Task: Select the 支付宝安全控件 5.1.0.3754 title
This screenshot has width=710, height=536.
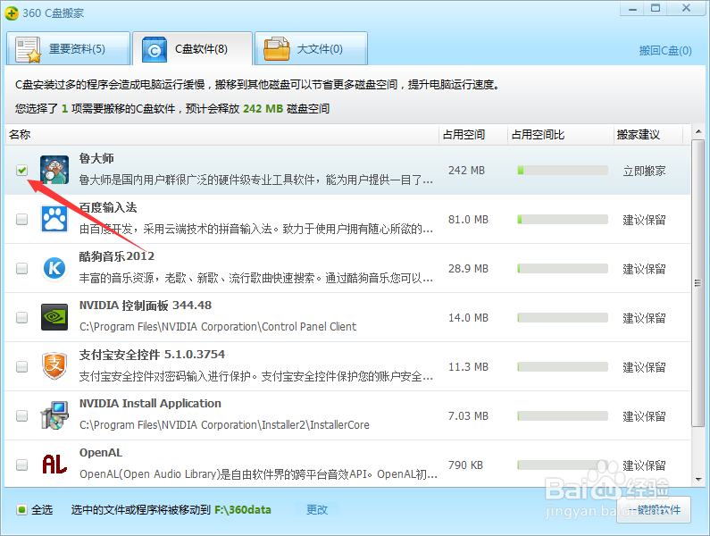Action: pos(152,355)
